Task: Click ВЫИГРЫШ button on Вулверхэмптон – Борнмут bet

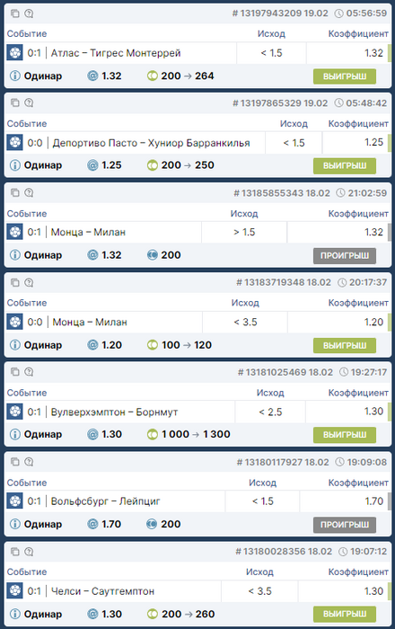Action: [345, 434]
